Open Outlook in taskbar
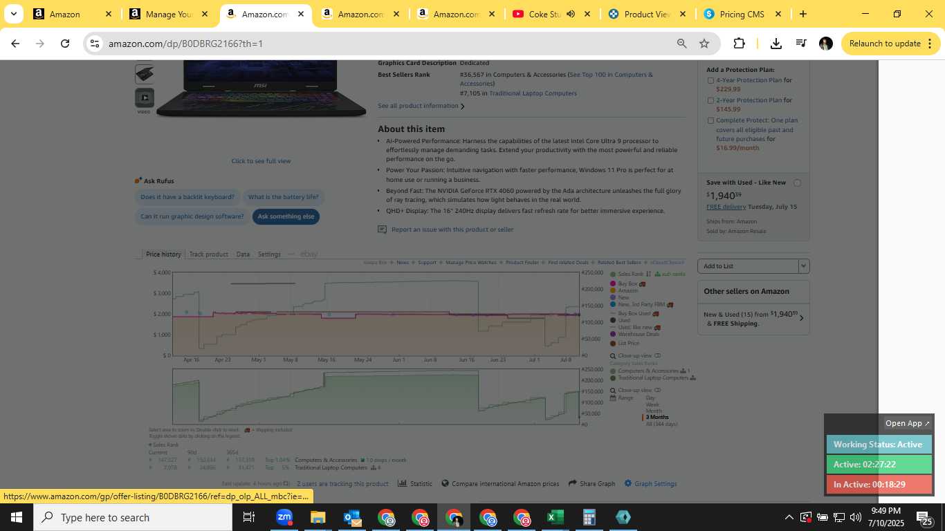The width and height of the screenshot is (945, 531). [x=351, y=517]
